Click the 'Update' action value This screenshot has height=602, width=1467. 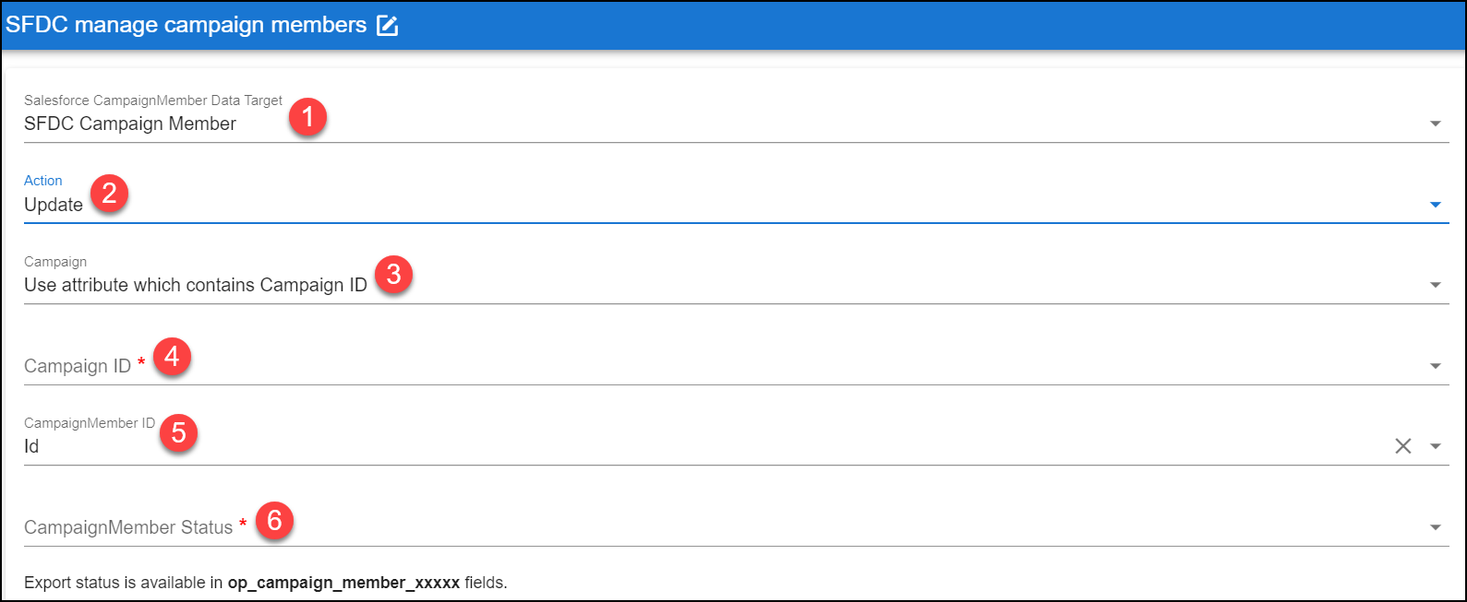tap(54, 205)
